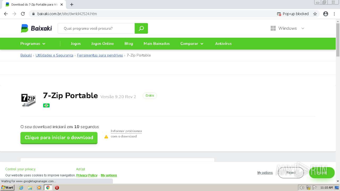Click the padlock site info icon

point(33,14)
